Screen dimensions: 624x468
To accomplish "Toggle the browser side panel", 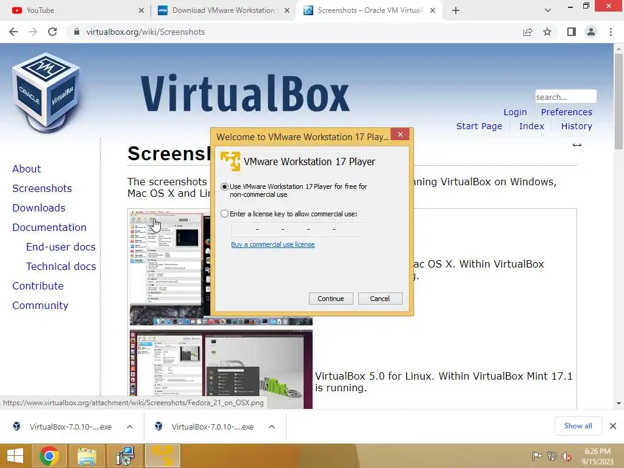I will click(x=572, y=32).
